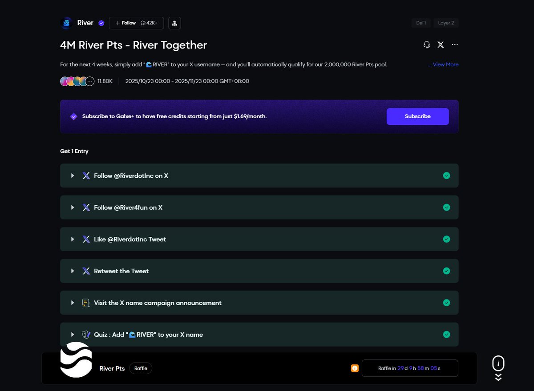Click completed check for Retweet the Tweet
Screen dimensions: 534x391
pyautogui.click(x=446, y=271)
